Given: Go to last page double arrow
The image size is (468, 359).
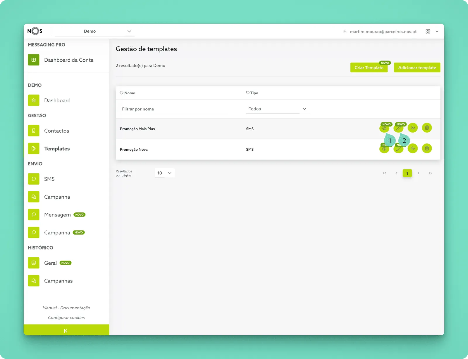Looking at the screenshot, I should click(430, 173).
